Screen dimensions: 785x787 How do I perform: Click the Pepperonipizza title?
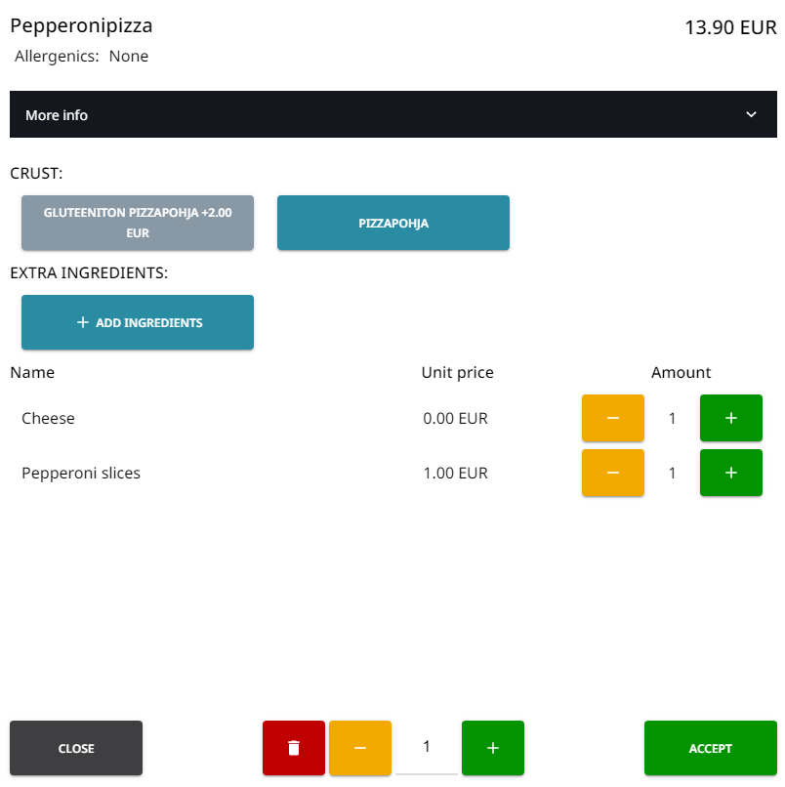coord(81,25)
